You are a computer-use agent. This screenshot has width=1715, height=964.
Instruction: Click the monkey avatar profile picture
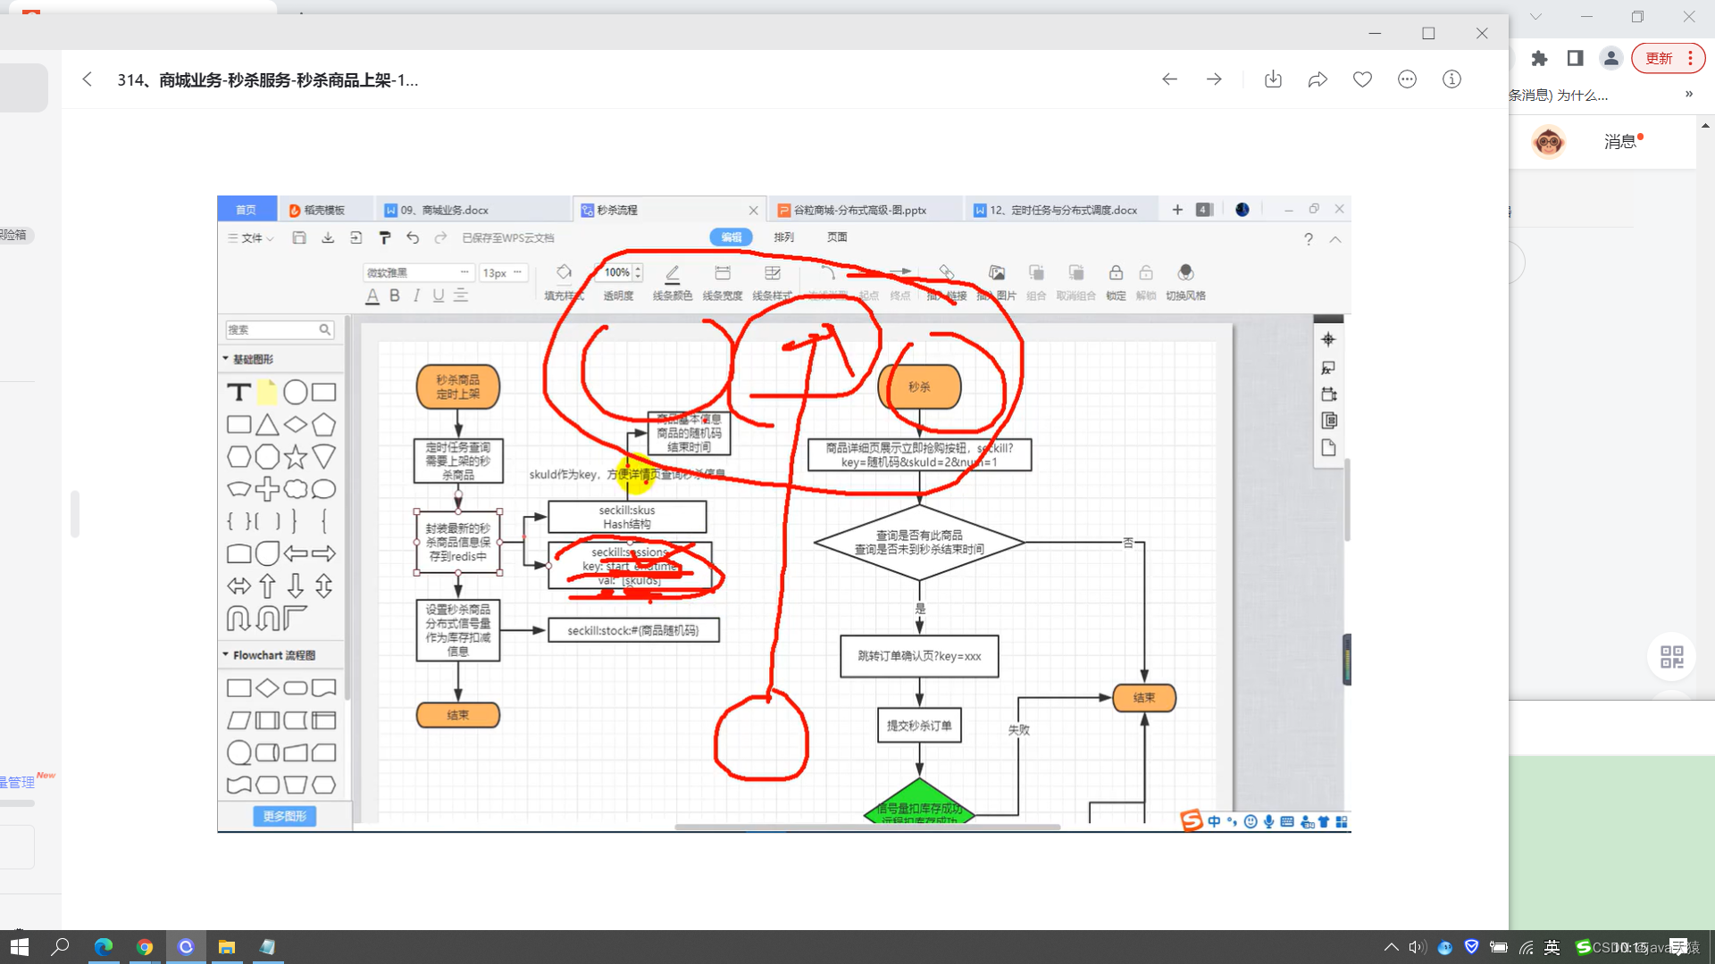(x=1548, y=141)
